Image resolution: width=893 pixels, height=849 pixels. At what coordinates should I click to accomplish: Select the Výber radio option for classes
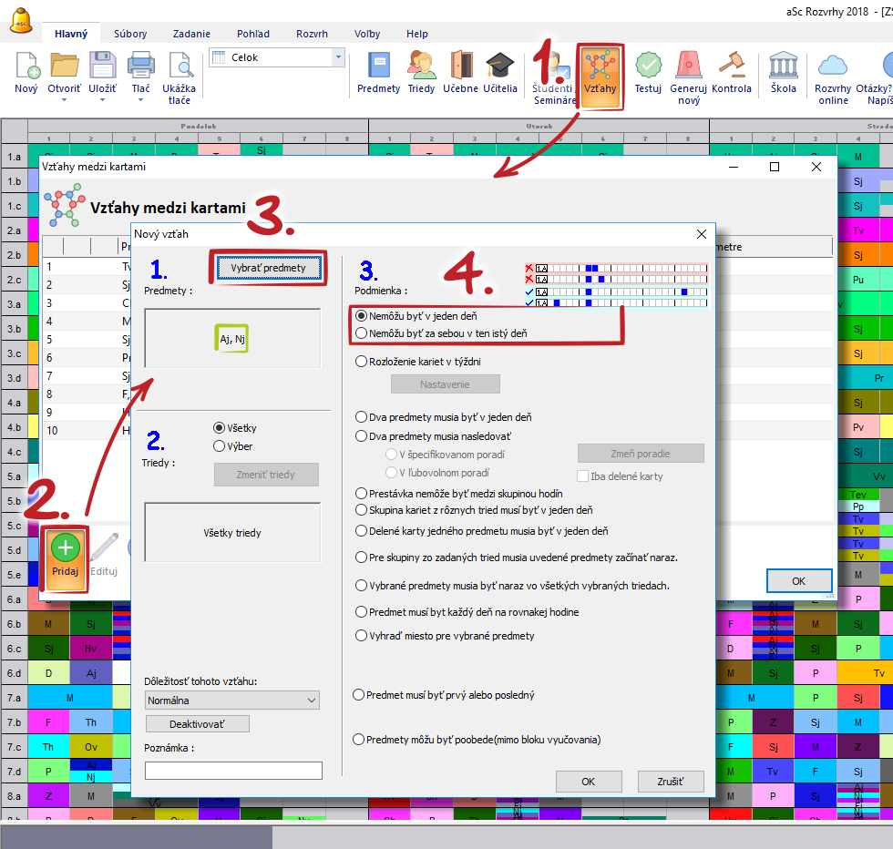219,446
